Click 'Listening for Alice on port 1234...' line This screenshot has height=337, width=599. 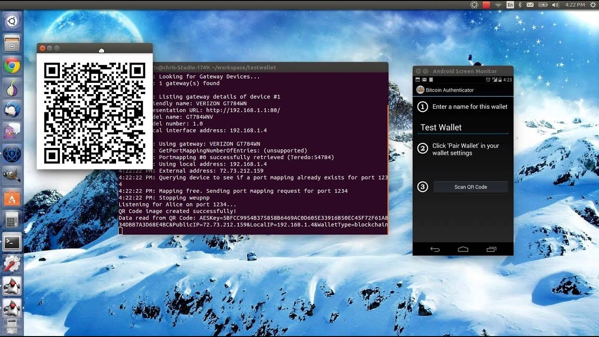pos(177,205)
